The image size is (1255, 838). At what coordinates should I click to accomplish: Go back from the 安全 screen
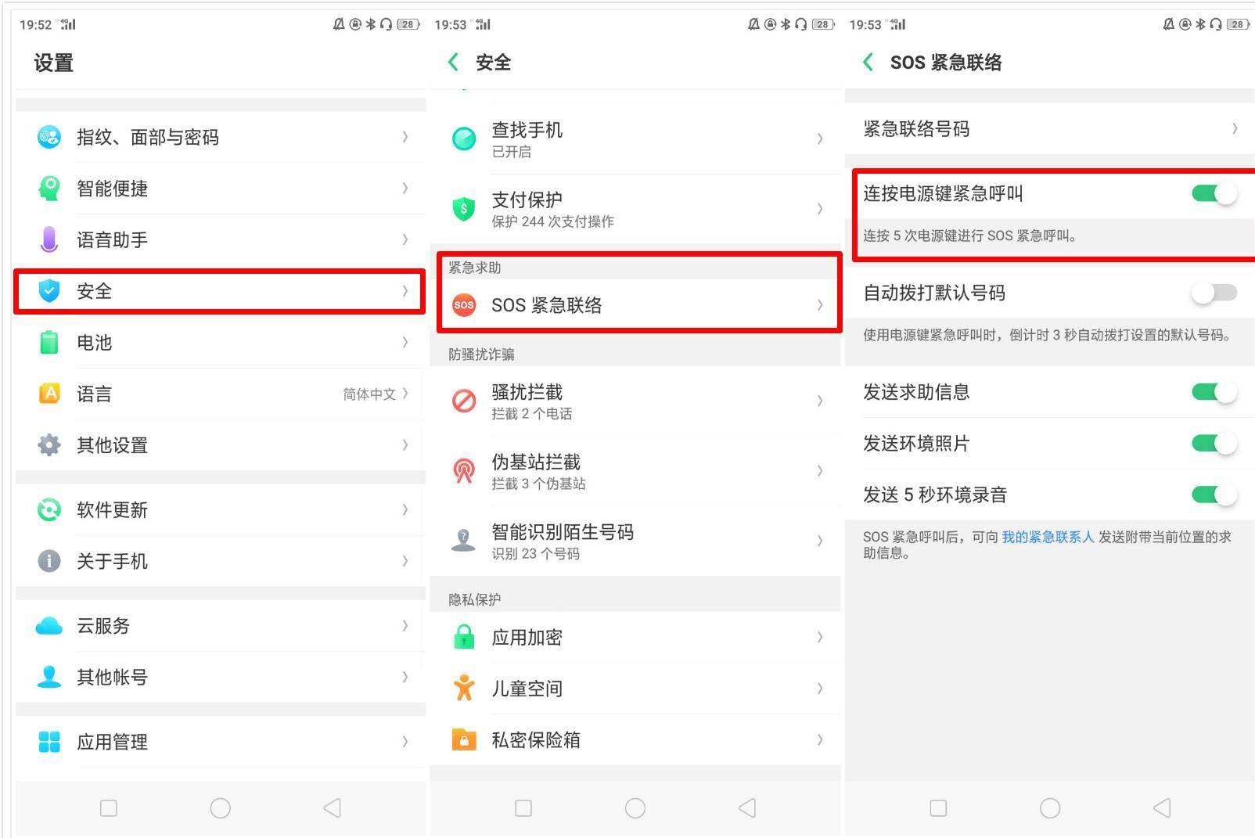point(452,62)
